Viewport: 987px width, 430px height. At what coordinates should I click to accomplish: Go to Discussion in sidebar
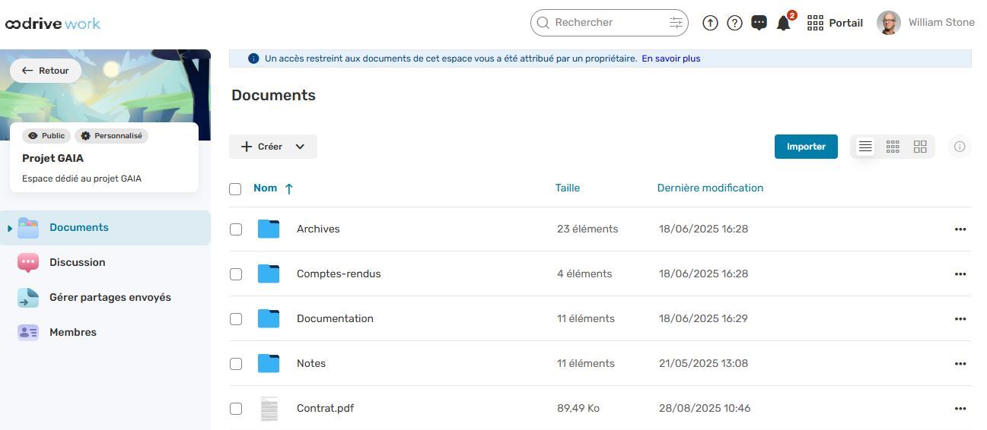point(77,262)
